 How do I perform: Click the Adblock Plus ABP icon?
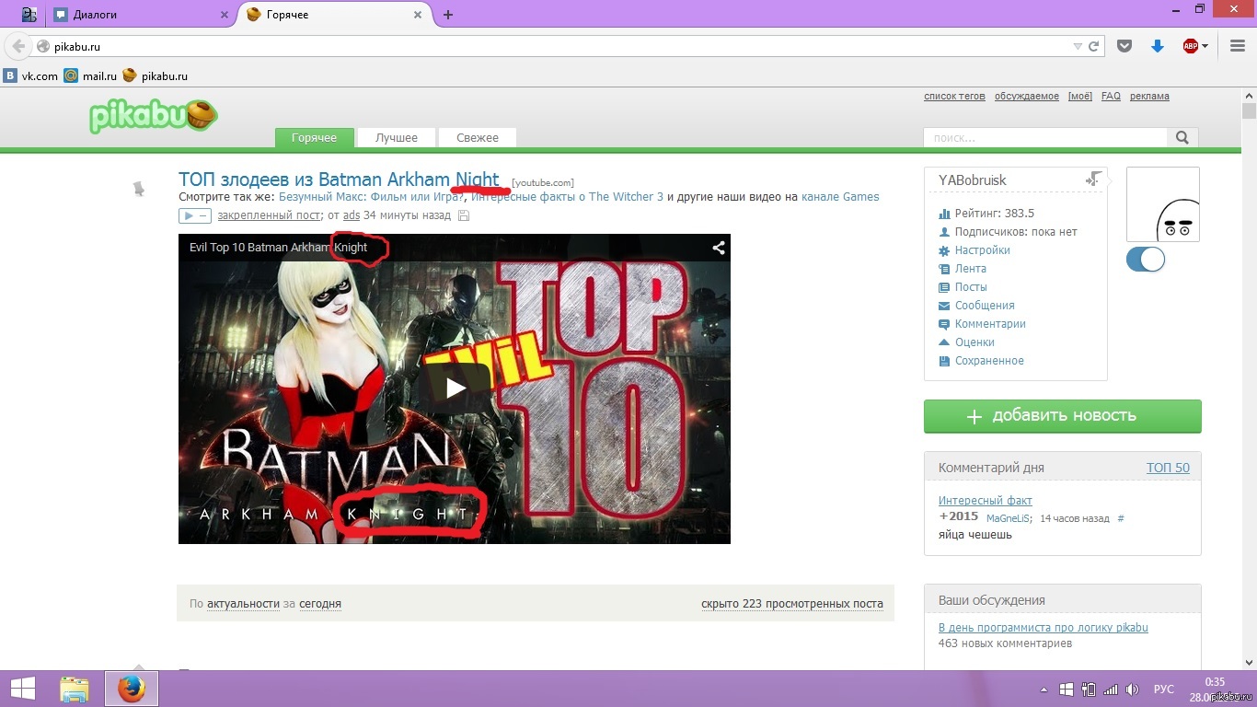(x=1190, y=46)
